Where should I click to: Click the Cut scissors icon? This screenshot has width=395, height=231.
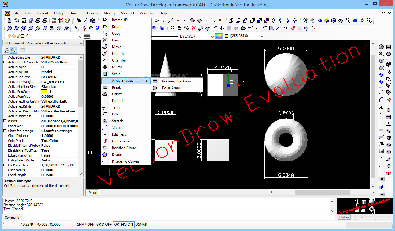85,21
